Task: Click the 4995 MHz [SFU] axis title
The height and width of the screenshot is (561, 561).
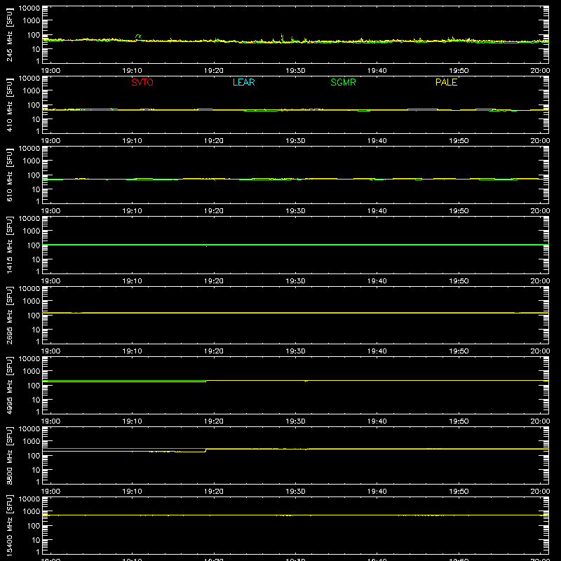Action: click(x=10, y=385)
